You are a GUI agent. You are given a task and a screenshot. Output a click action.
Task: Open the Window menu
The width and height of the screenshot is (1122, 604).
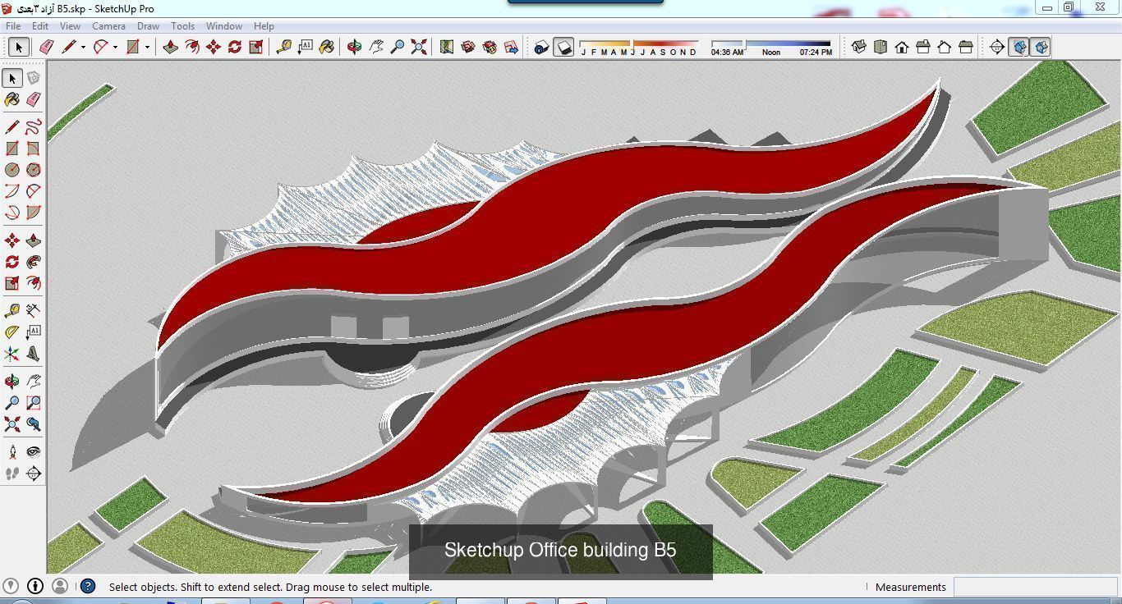click(223, 26)
